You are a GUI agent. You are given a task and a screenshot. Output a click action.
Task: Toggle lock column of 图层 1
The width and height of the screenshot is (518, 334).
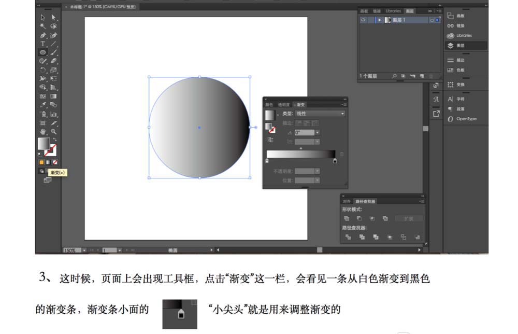click(x=371, y=20)
